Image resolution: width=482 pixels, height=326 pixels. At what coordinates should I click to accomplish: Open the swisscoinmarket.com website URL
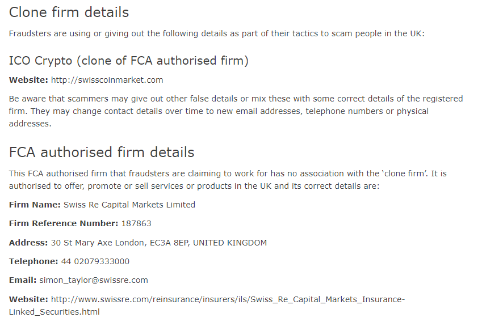pos(107,80)
